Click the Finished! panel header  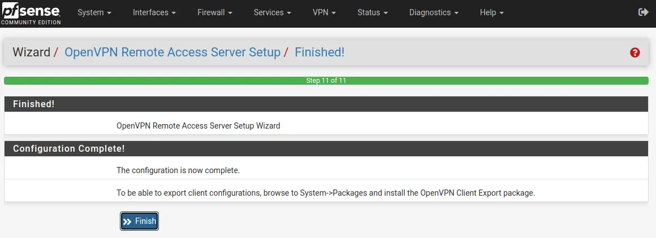(326, 104)
